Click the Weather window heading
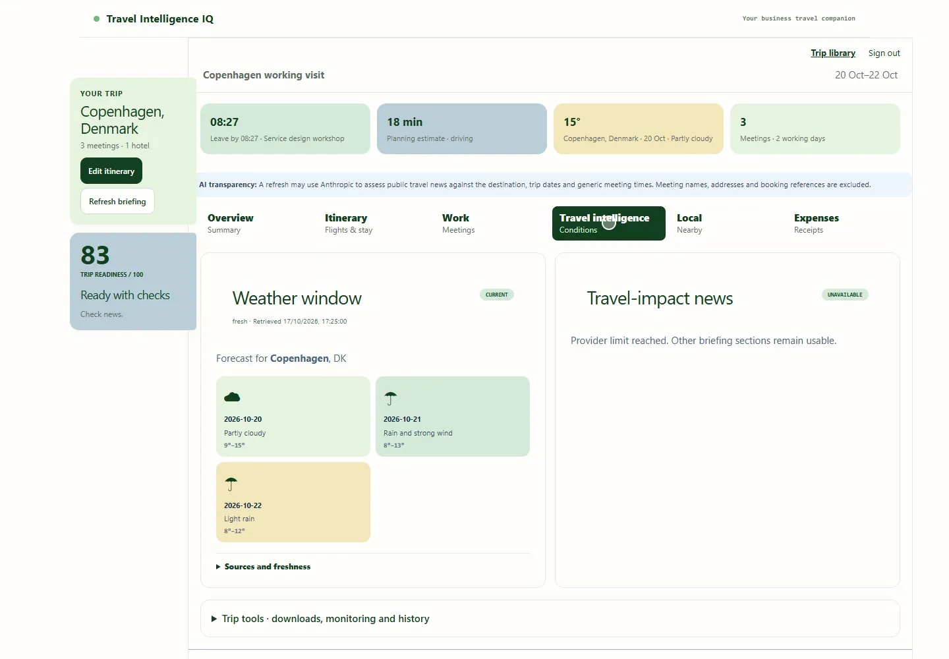Screen dimensions: 949x659 pos(297,299)
